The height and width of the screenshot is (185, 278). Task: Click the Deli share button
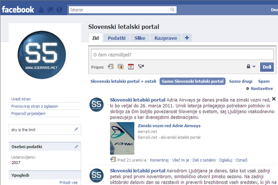[267, 67]
